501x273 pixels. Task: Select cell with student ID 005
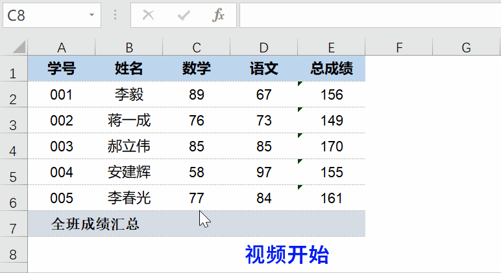(62, 198)
